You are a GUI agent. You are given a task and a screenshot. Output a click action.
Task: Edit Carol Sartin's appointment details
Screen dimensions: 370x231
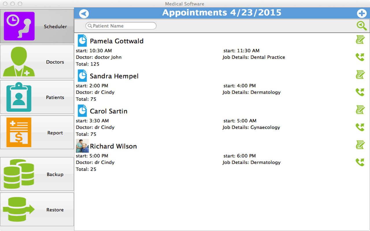360,110
